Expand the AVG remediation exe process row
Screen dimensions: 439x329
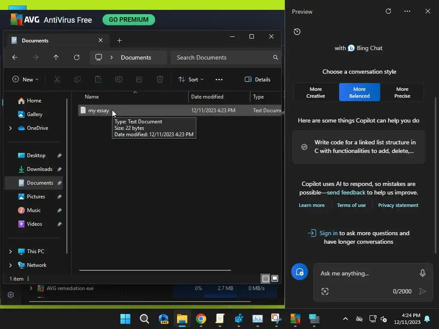(x=31, y=288)
